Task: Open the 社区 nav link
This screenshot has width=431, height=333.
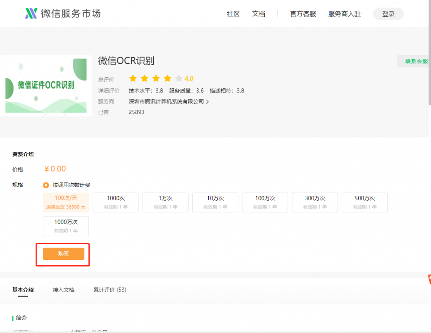Action: (x=233, y=14)
